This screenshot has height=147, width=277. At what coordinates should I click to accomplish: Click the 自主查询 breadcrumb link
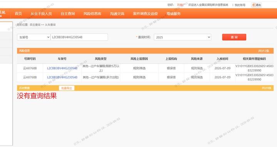(x=35, y=25)
